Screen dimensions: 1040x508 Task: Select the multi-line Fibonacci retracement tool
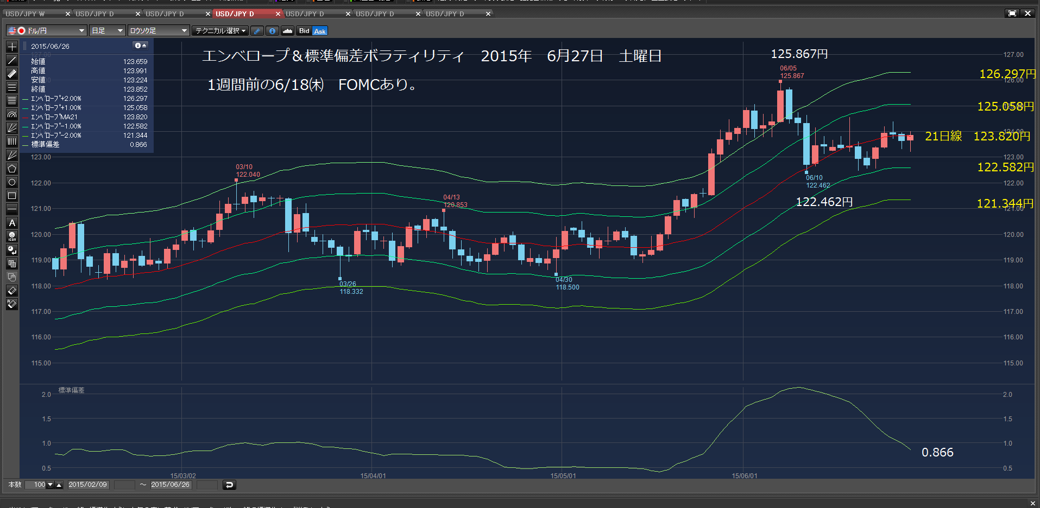(12, 101)
